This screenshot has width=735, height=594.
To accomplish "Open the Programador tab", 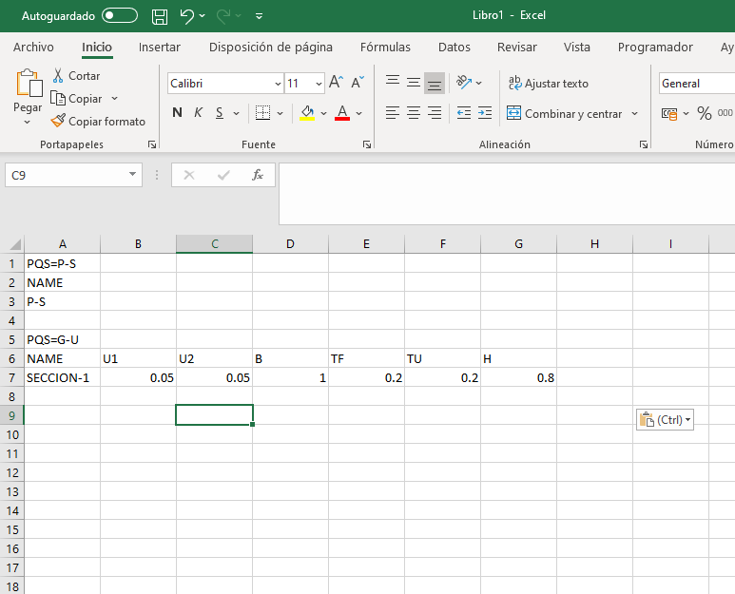I will click(x=655, y=48).
